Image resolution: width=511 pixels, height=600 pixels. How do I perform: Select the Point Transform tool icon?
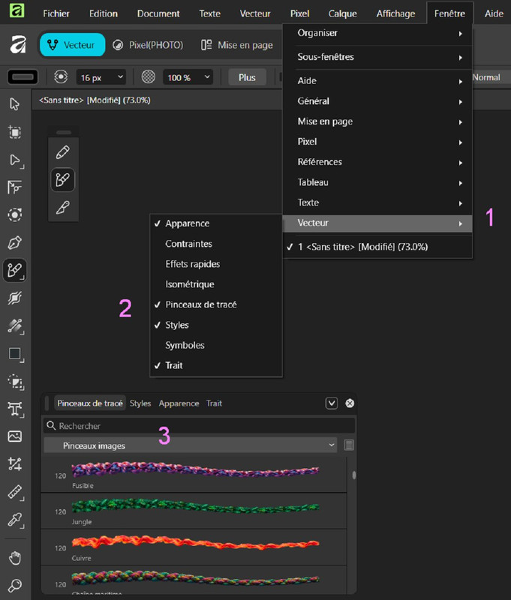pos(14,187)
